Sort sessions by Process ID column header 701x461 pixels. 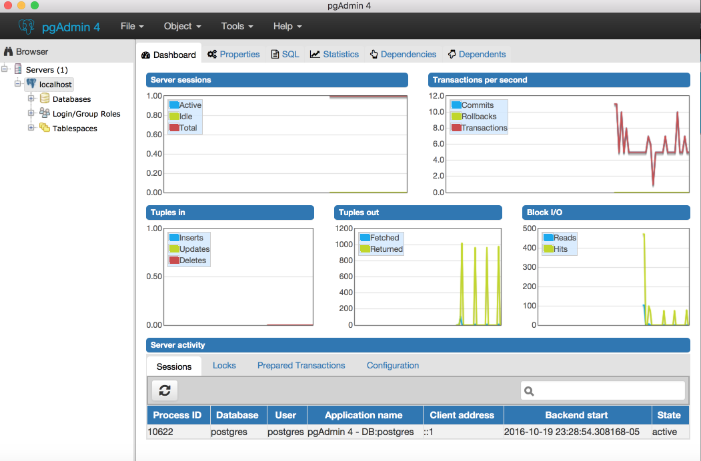(178, 415)
